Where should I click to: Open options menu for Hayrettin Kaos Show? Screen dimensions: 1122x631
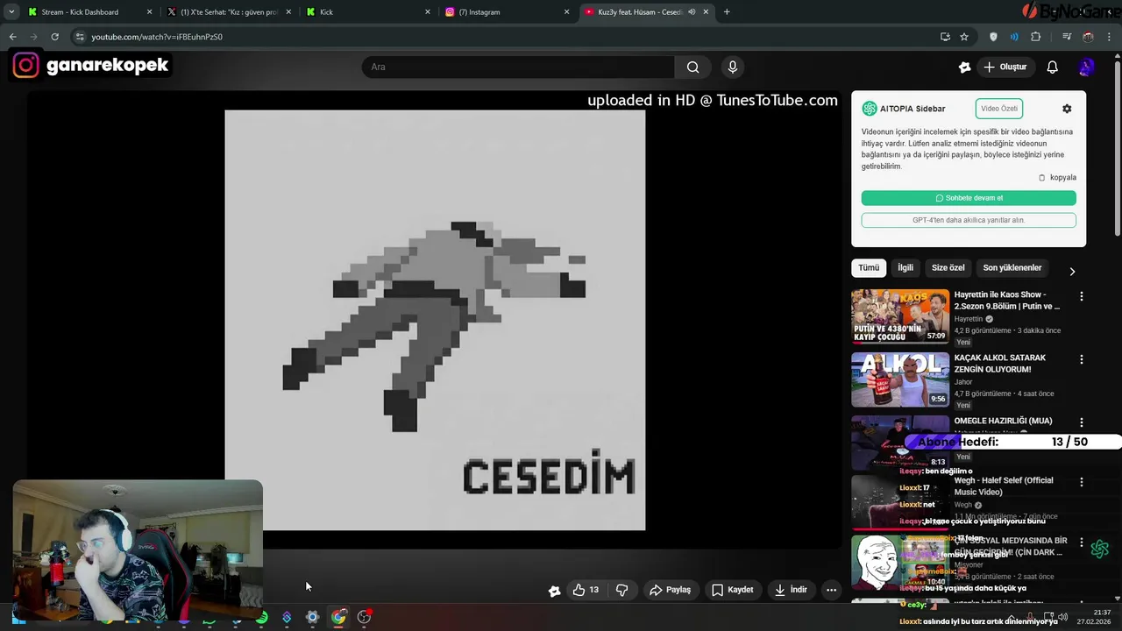[x=1081, y=296]
